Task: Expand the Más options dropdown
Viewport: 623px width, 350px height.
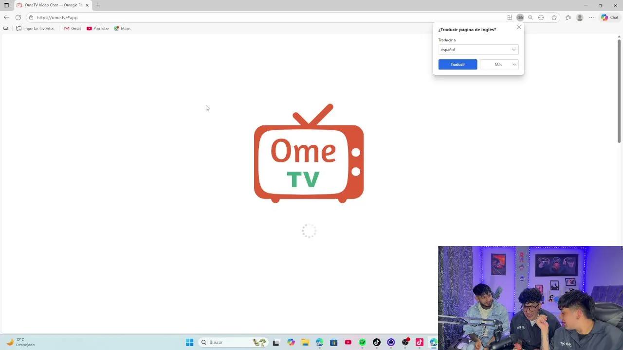Action: click(x=499, y=64)
